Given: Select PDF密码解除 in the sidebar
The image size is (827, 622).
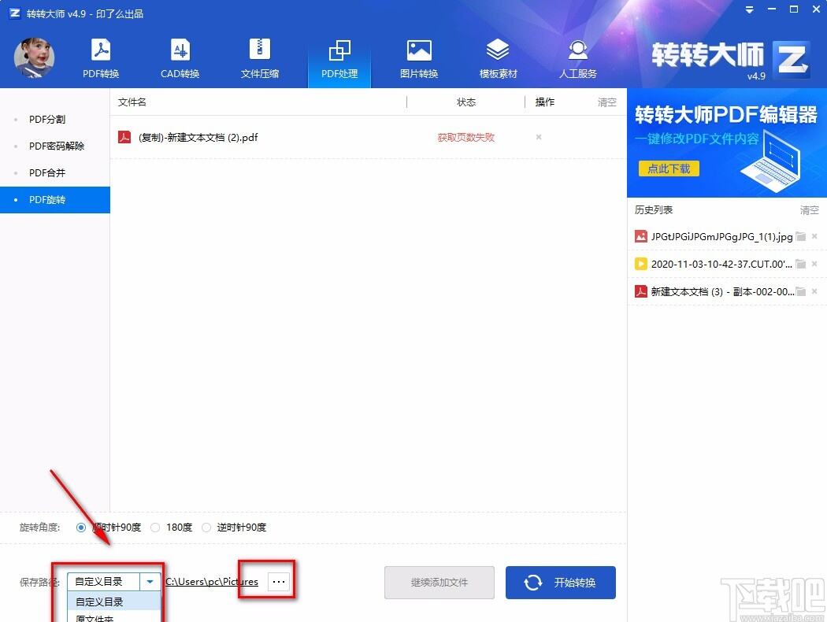Looking at the screenshot, I should click(57, 146).
